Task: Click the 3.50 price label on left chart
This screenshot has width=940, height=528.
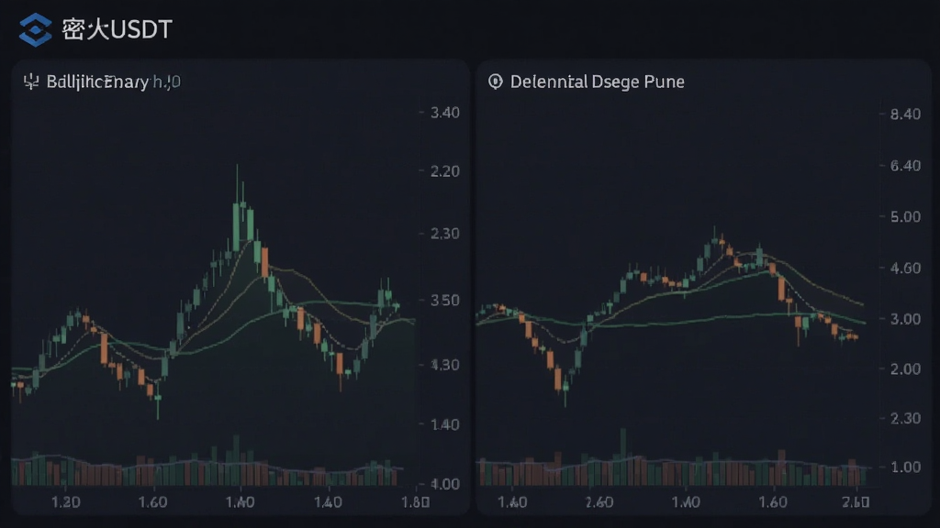Action: tap(445, 300)
